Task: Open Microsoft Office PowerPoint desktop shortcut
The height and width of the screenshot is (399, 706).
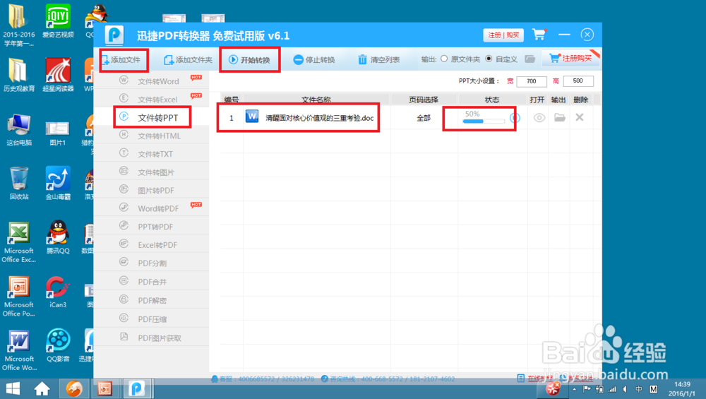Action: 19,297
